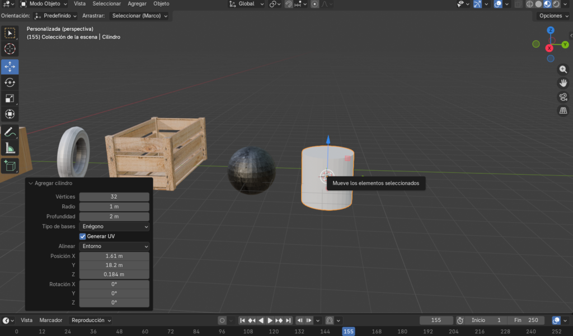Select the Measure tool
Screen dimensions: 573x336
tap(10, 148)
